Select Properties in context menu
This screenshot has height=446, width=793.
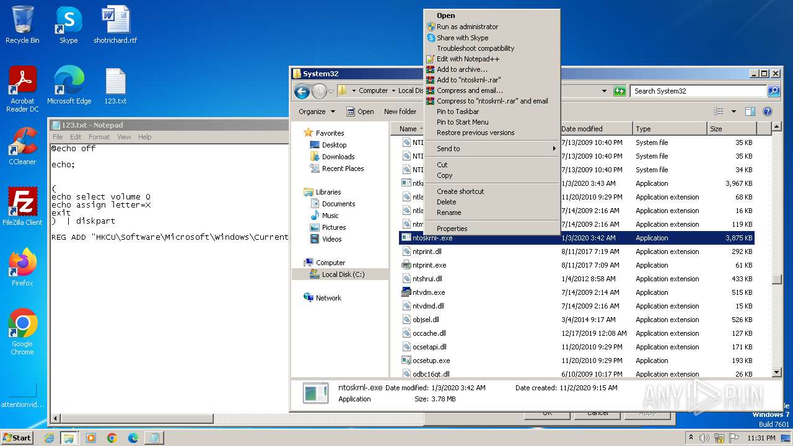(492, 229)
